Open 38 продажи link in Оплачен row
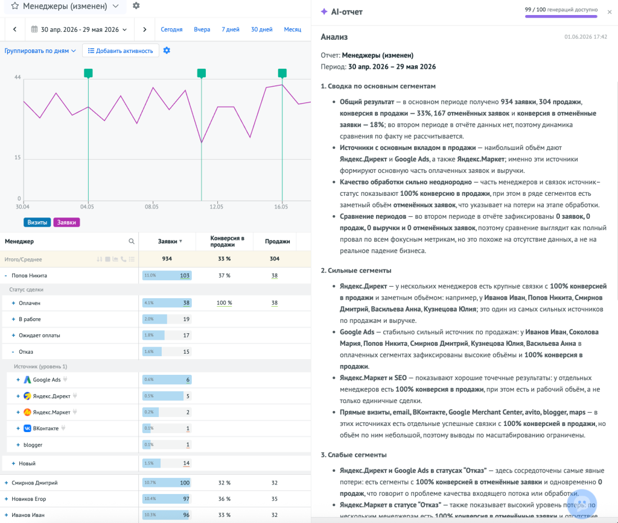 [275, 303]
